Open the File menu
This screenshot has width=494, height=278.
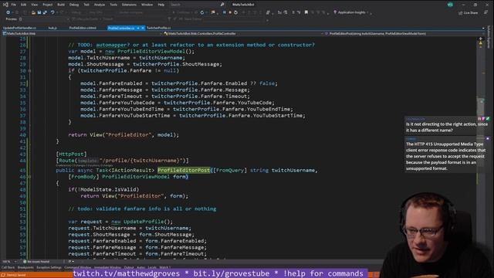tap(14, 5)
